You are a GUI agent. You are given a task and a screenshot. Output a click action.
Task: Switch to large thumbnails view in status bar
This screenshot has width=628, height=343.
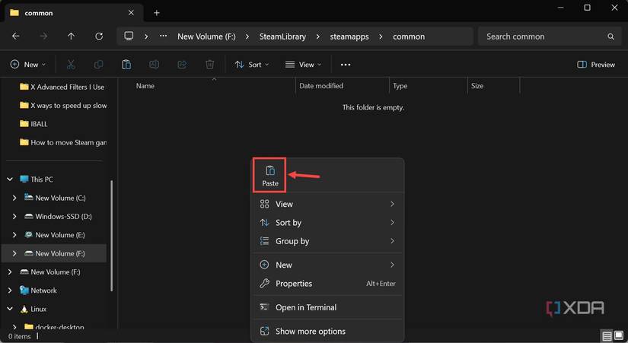[618, 336]
